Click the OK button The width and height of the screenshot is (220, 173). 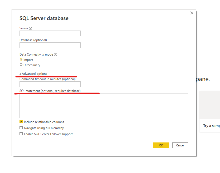161,145
